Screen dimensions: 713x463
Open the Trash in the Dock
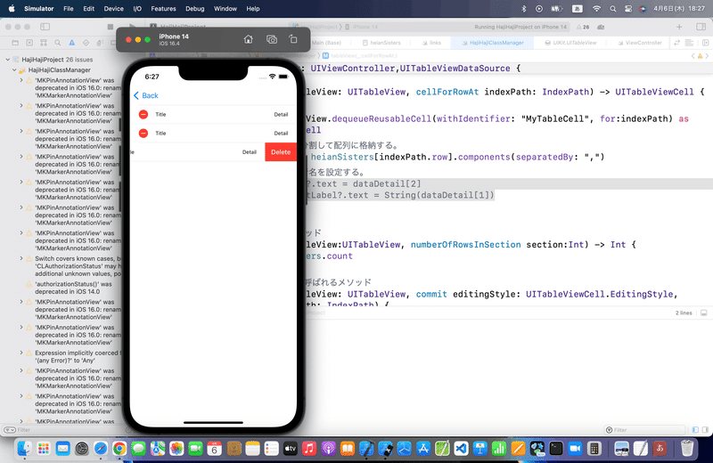click(687, 449)
